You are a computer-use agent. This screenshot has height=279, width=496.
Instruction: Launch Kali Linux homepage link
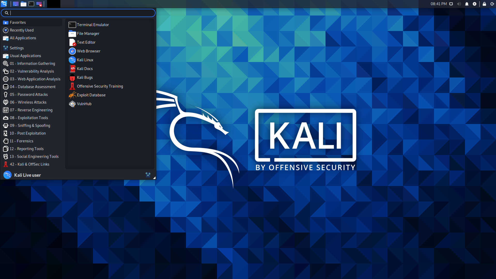(85, 60)
